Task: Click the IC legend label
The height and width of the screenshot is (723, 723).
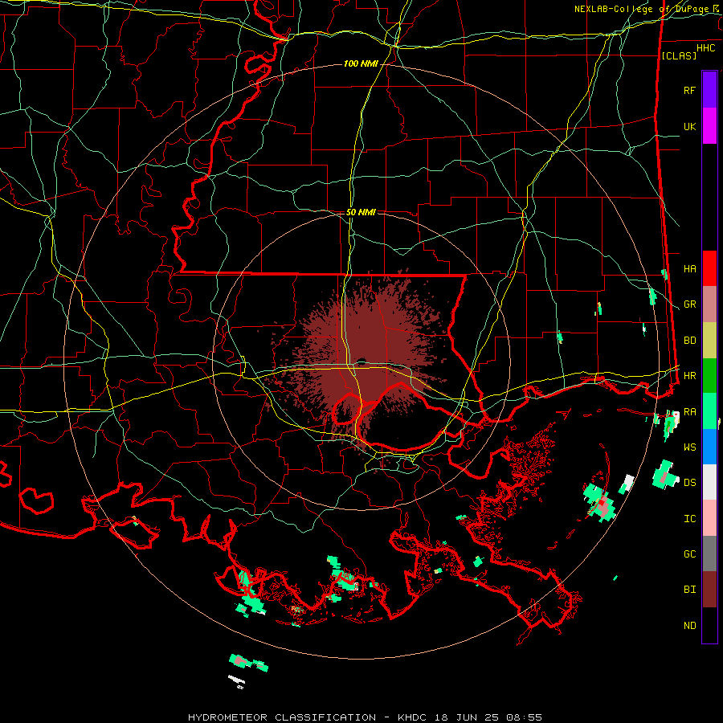Action: point(689,519)
